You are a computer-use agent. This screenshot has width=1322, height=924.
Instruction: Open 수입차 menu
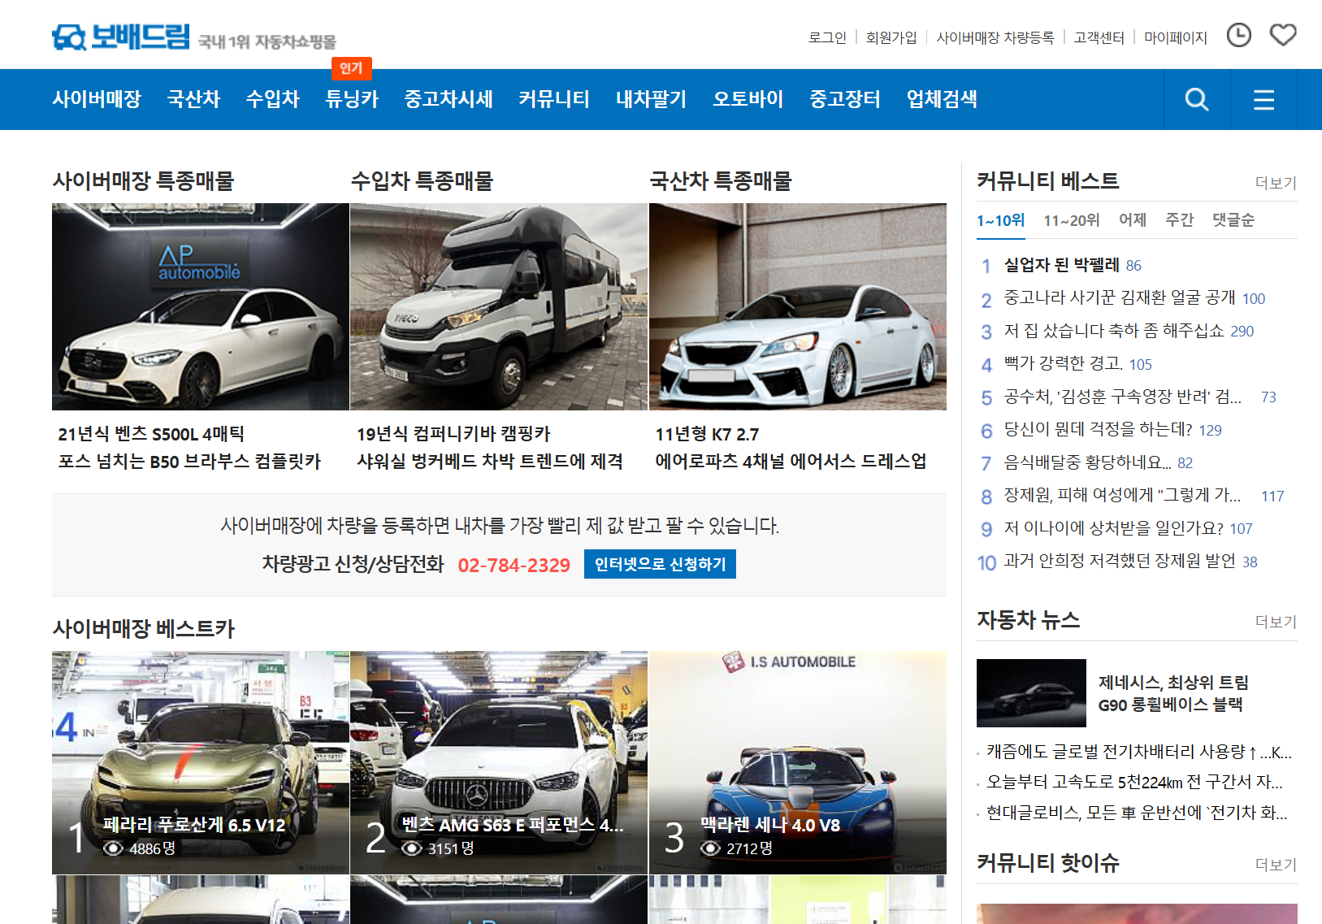[273, 99]
